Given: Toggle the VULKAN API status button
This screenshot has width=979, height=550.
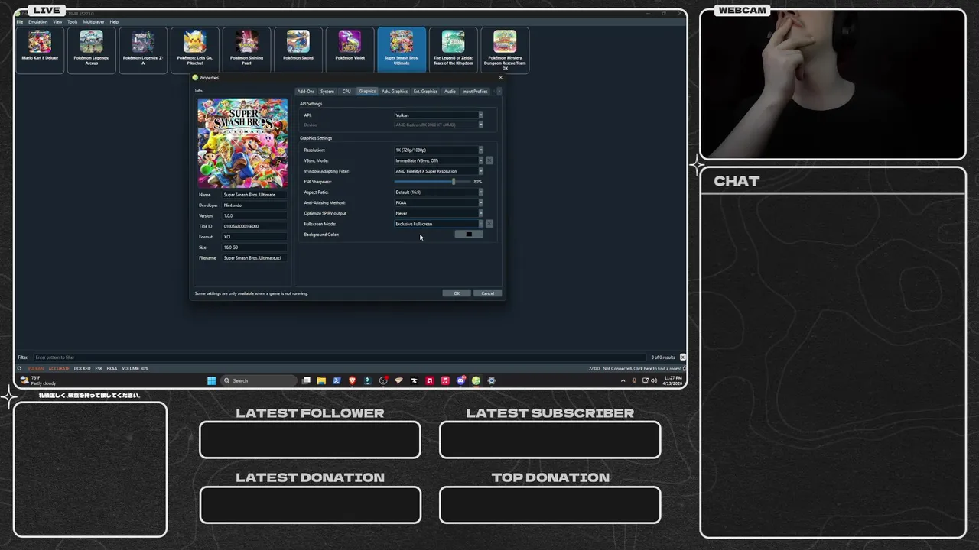Looking at the screenshot, I should (x=36, y=368).
